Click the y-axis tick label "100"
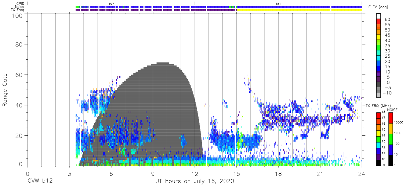This screenshot has width=407, height=188. coord(17,16)
